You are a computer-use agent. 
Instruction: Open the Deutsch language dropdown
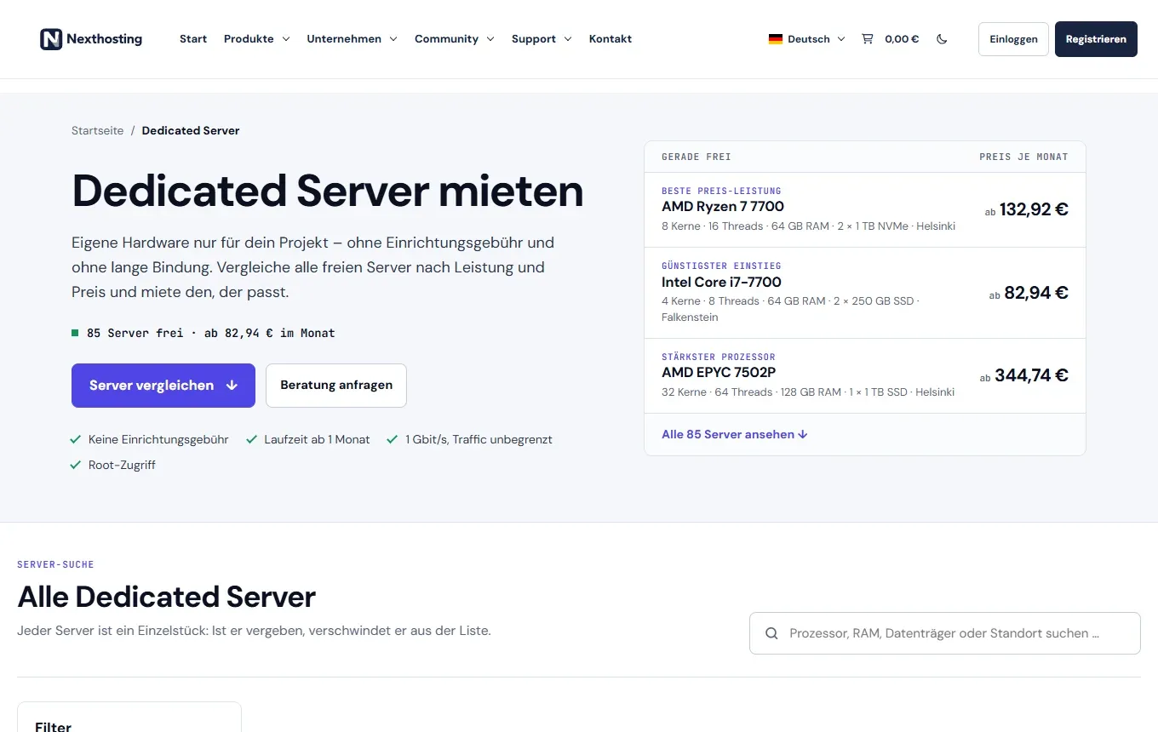pos(807,39)
